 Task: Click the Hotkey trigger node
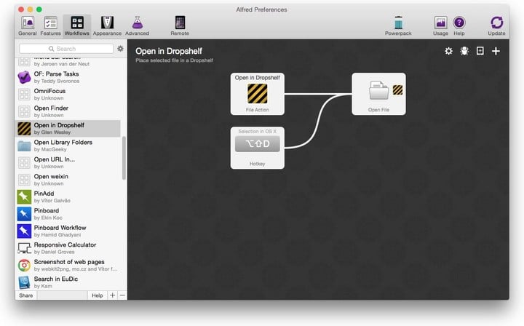coord(257,147)
